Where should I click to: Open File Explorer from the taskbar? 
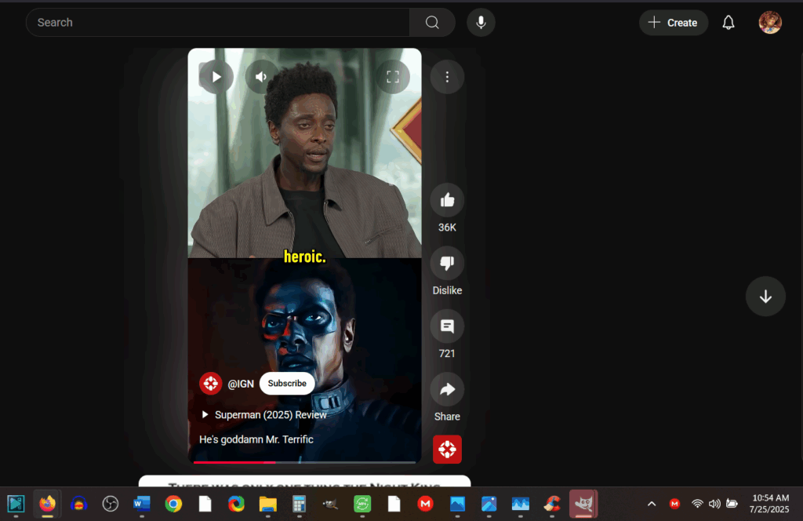268,504
